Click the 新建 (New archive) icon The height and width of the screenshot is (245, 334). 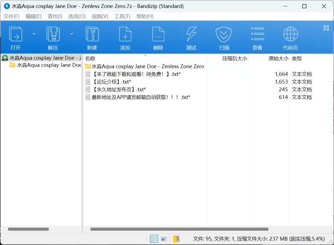click(x=92, y=37)
